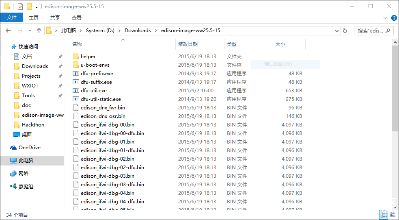Select 家庭组 in the navigation pane
This screenshot has width=399, height=220.
pyautogui.click(x=26, y=187)
